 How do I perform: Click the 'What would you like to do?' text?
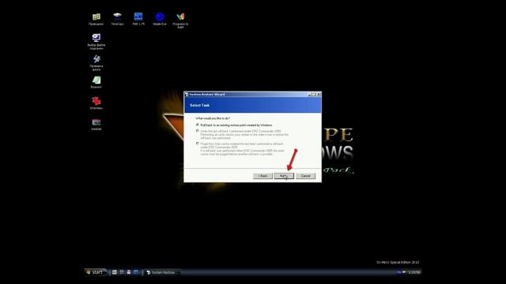tap(213, 118)
